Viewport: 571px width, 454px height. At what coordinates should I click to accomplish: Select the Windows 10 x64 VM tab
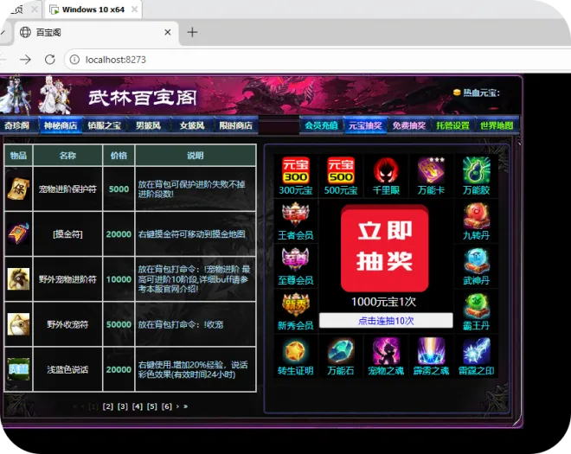(93, 10)
